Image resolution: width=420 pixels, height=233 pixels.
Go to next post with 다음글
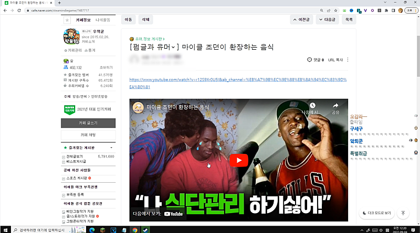point(327,19)
